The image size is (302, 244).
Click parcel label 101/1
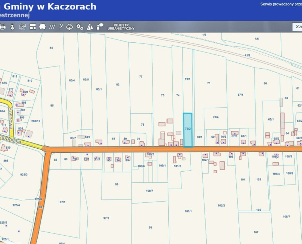tap(188, 211)
